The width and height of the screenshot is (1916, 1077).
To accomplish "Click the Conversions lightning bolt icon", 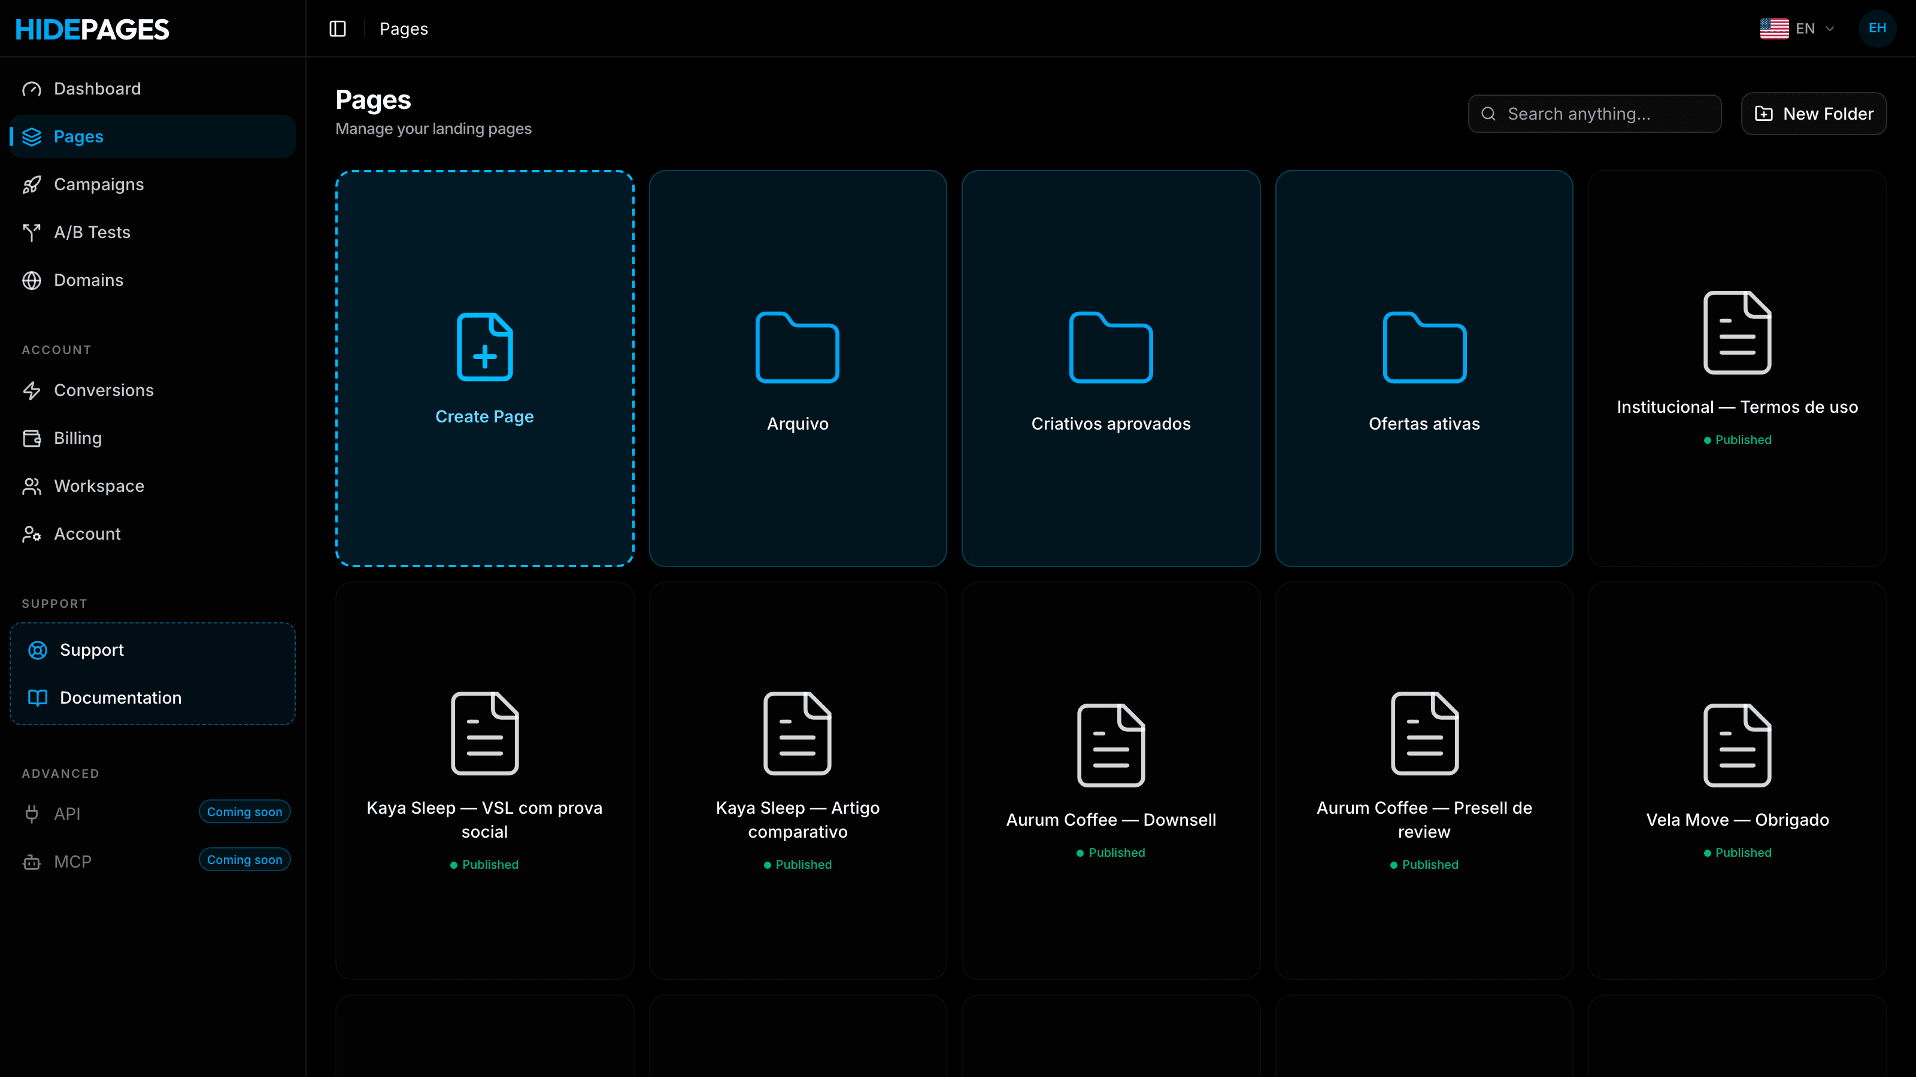I will [31, 390].
